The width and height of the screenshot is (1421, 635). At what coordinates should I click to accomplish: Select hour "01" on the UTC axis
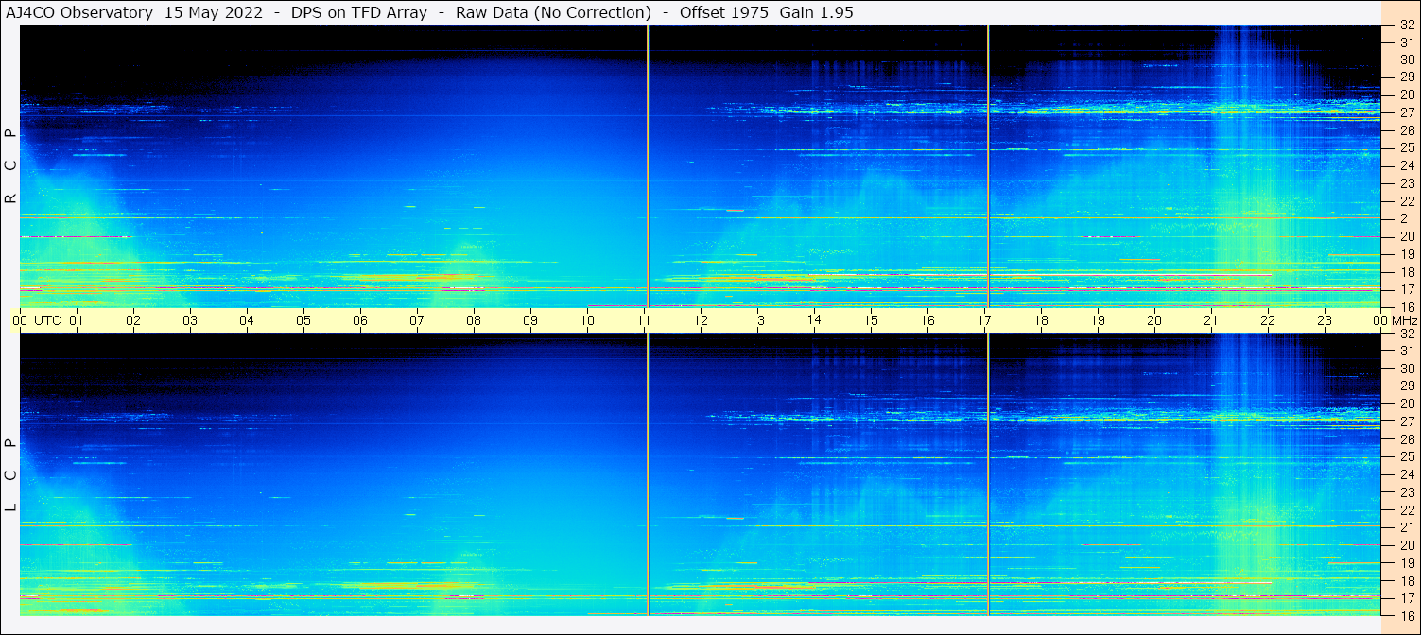click(x=77, y=320)
